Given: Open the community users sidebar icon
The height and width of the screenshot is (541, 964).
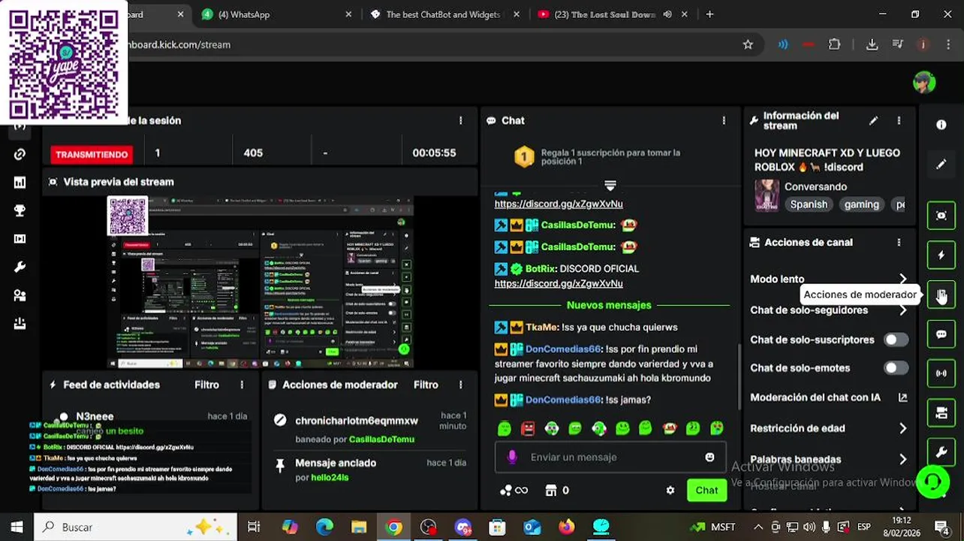Looking at the screenshot, I should (20, 296).
